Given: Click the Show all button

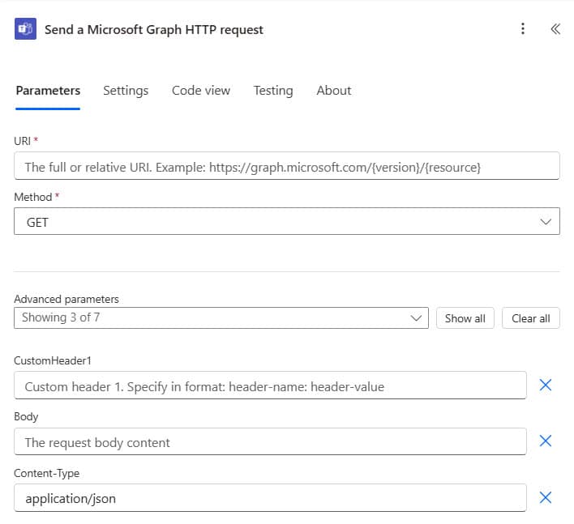Looking at the screenshot, I should pyautogui.click(x=465, y=318).
